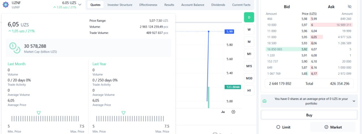Click bid amount 1 067 769
Screen dimensions: 362x134
[x=274, y=74]
